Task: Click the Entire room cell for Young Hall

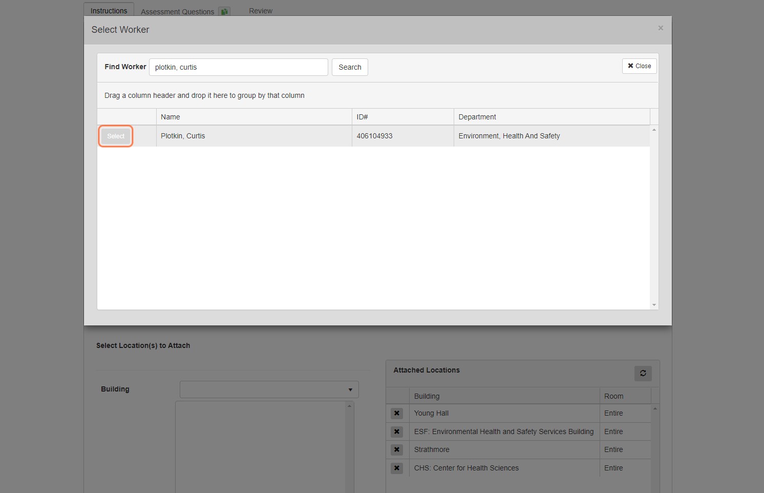Action: [625, 413]
